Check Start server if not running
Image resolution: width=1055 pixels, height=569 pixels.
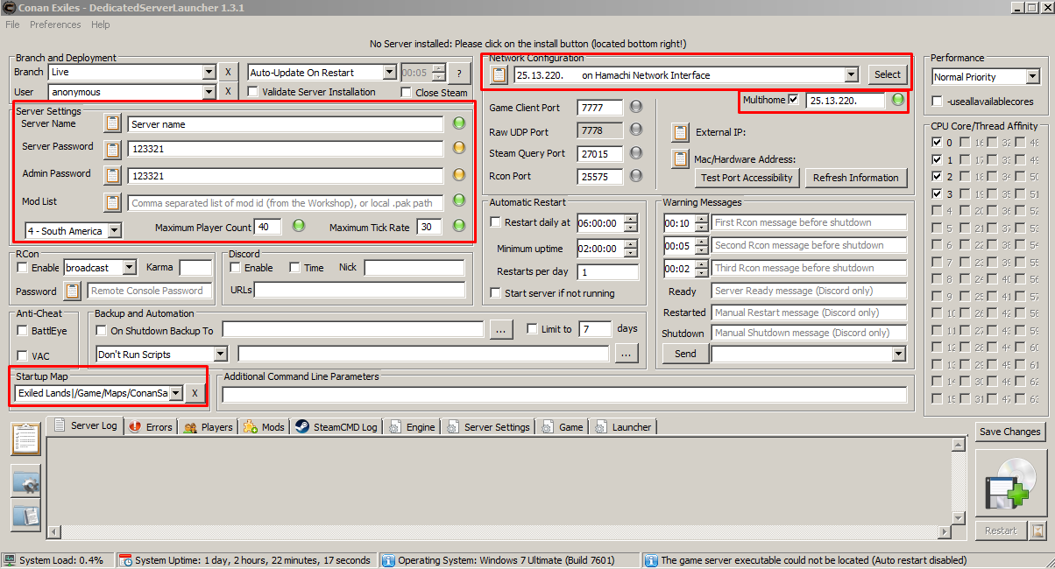[x=496, y=293]
